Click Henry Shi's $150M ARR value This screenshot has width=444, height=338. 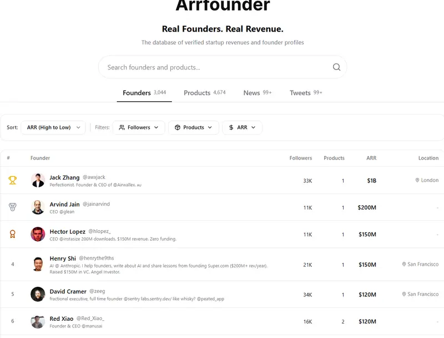click(x=367, y=265)
